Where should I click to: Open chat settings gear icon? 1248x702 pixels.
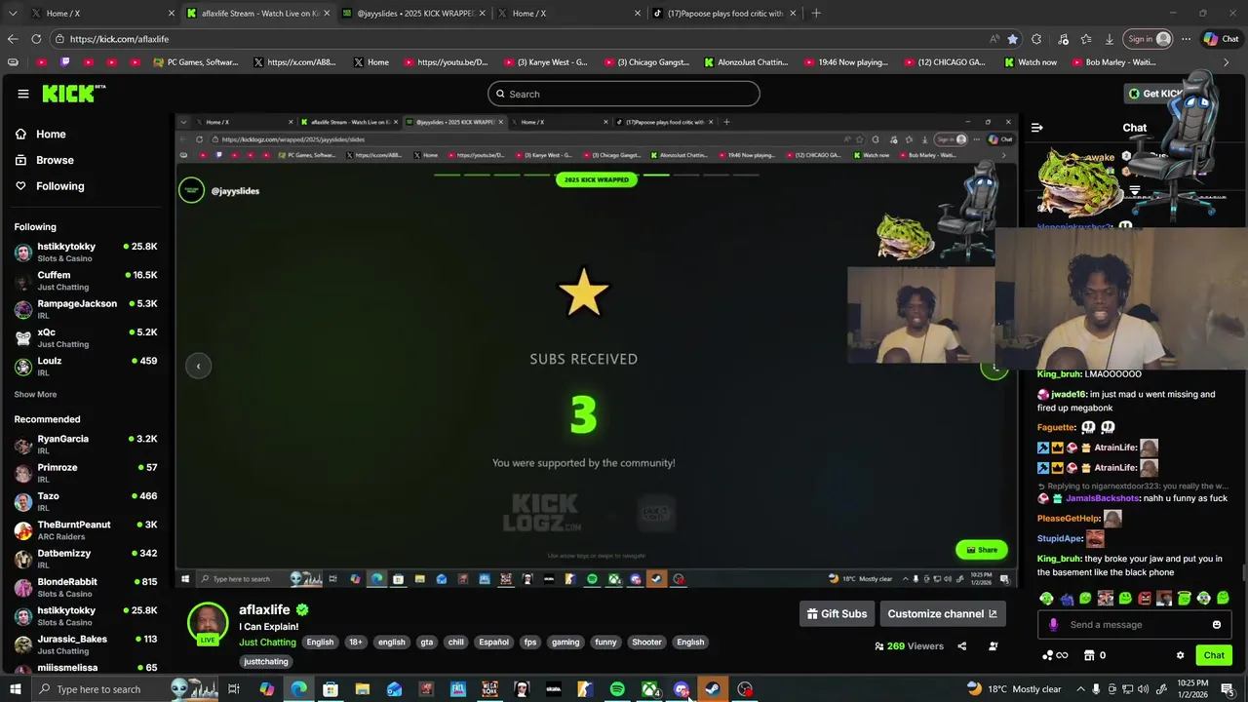1180,655
